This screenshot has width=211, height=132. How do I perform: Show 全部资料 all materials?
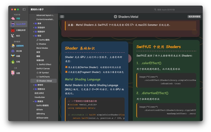[x=20, y=46]
